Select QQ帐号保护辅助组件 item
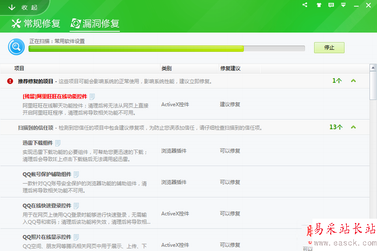377x251 pixels. [47, 175]
